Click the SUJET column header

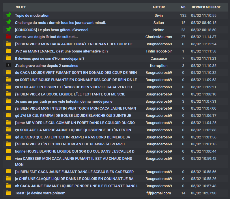click(21, 7)
